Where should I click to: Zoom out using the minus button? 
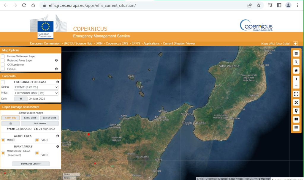pyautogui.click(x=296, y=86)
